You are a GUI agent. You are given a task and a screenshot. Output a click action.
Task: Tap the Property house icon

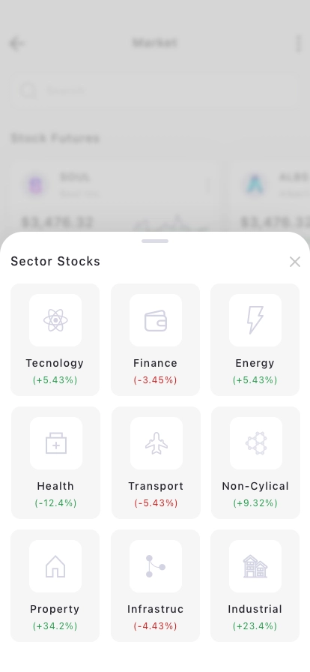pyautogui.click(x=55, y=566)
